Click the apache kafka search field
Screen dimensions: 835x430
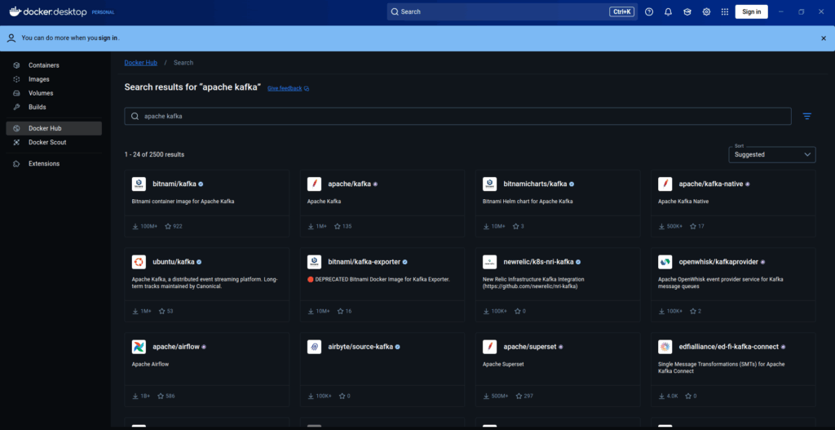pyautogui.click(x=457, y=116)
